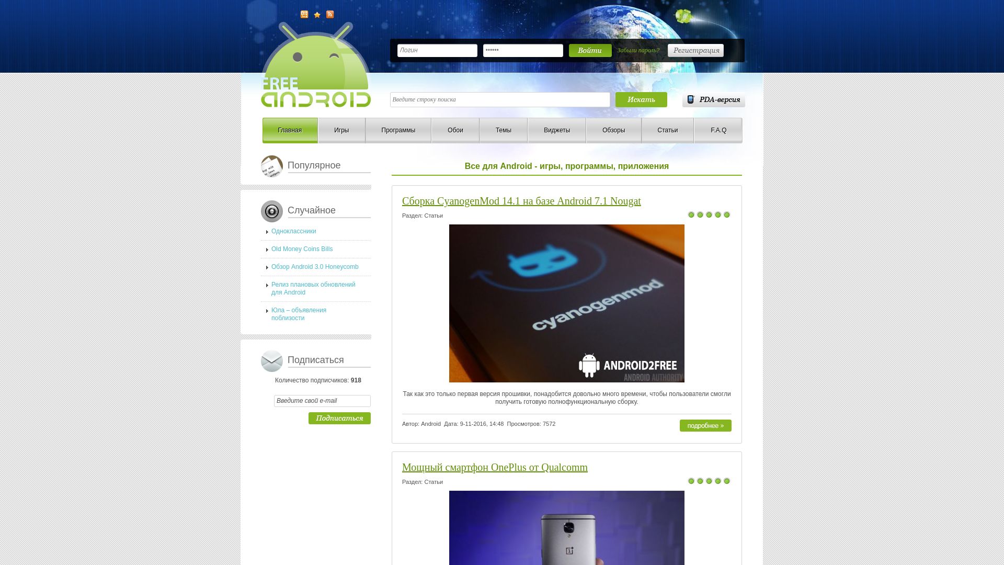1004x565 pixels.
Task: Click the forgot password link
Action: pos(637,50)
